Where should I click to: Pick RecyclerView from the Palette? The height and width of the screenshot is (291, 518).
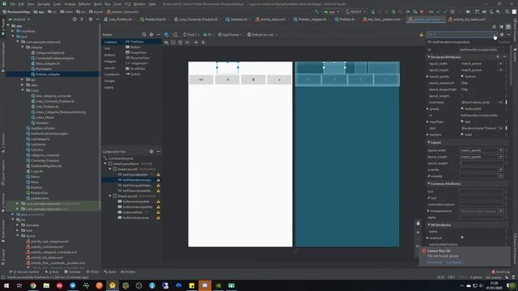click(x=138, y=57)
